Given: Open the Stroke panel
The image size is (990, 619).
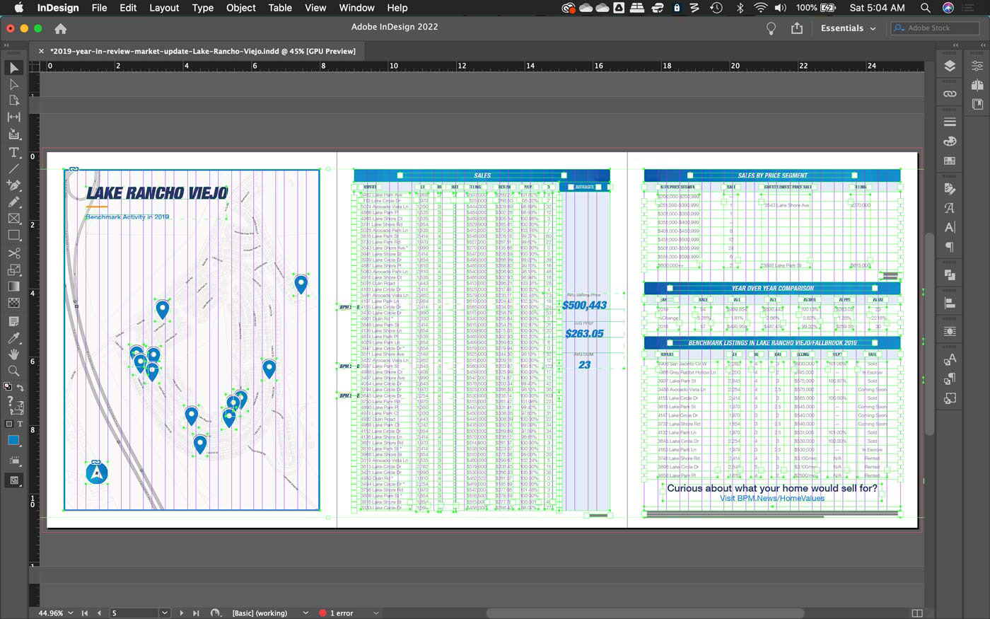Looking at the screenshot, I should tap(950, 122).
